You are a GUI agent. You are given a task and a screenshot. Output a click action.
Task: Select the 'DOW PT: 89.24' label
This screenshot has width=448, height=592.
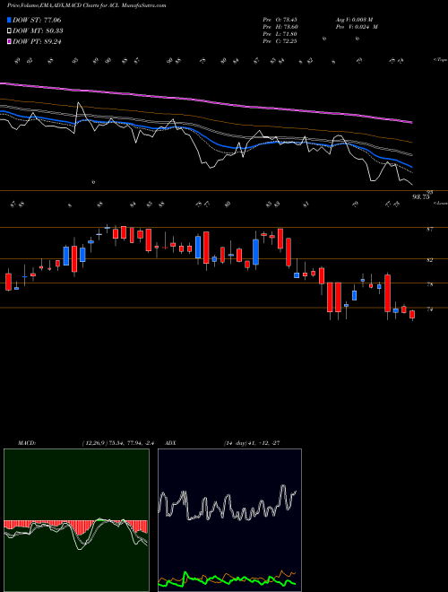point(37,41)
